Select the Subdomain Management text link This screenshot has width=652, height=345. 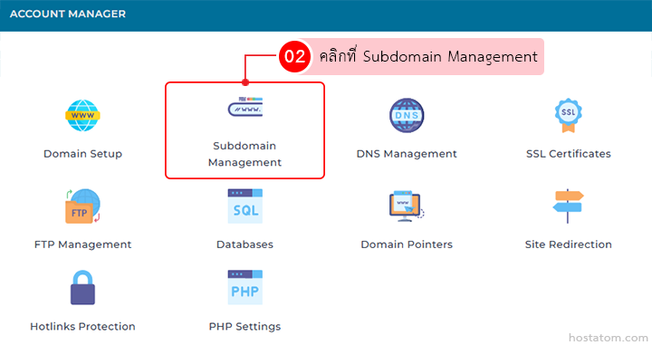point(244,154)
